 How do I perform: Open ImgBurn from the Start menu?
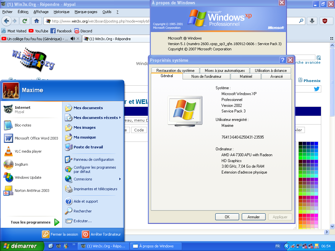[x=31, y=165]
